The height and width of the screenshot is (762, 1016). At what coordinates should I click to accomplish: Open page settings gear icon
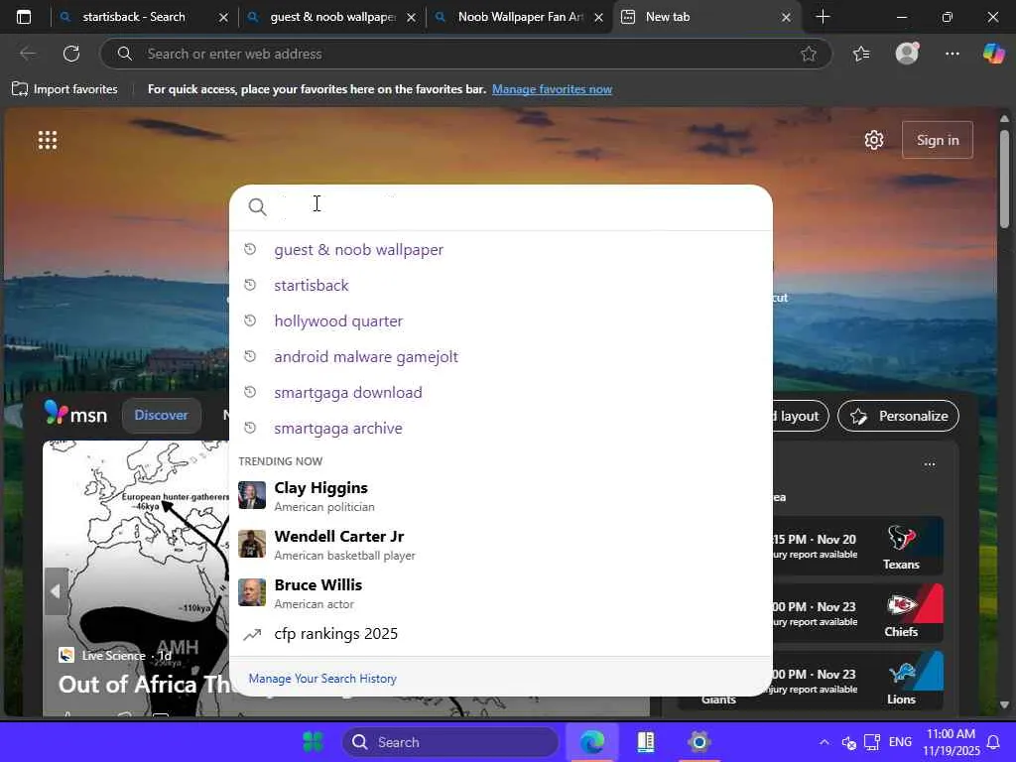coord(873,140)
